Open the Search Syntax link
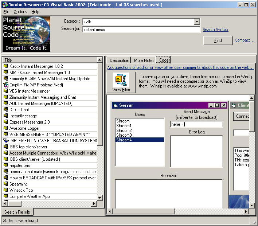Image resolution: width=258 pixels, height=226 pixels. point(215,30)
